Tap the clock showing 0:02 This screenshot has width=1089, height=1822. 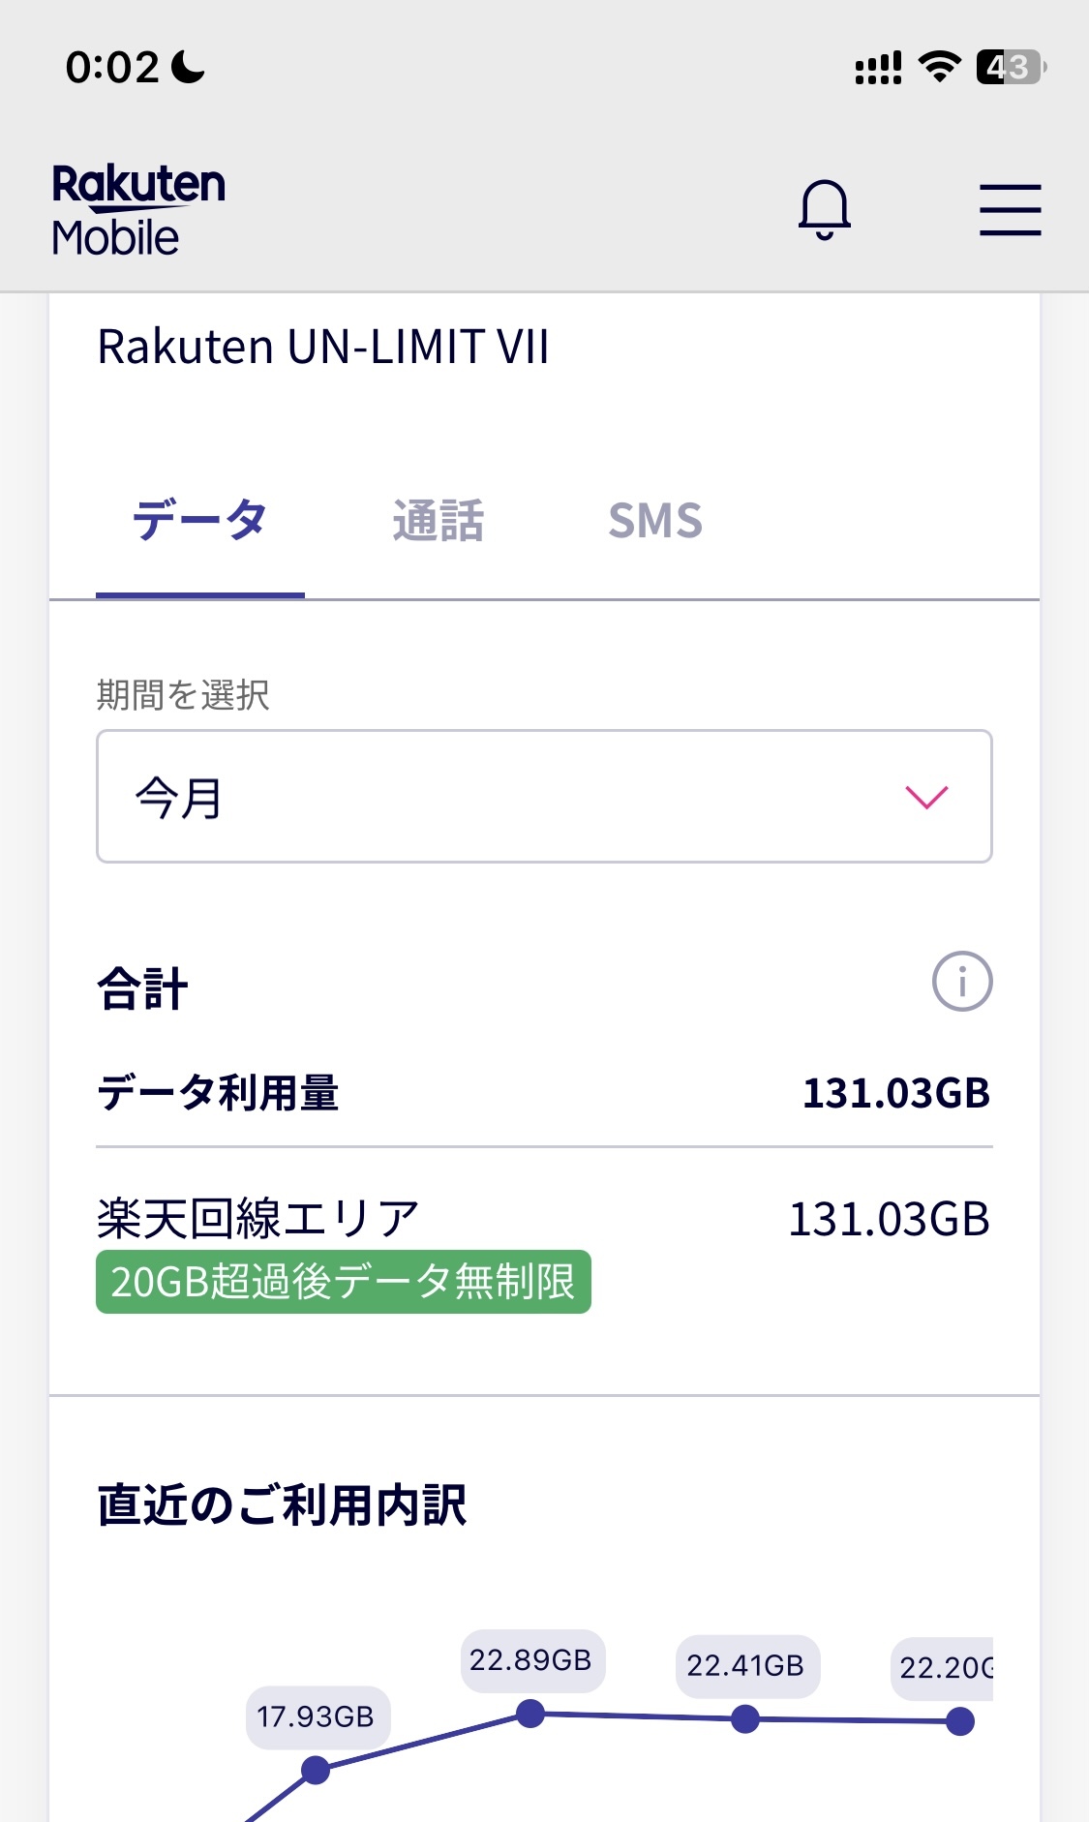(111, 67)
